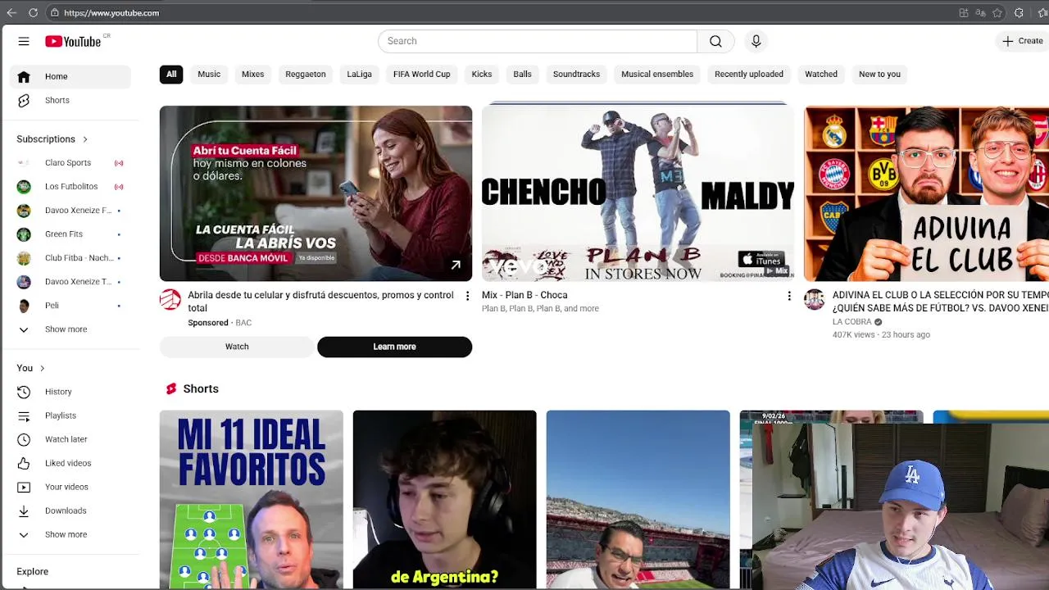This screenshot has width=1049, height=590.
Task: Open LA COBRA channel avatar
Action: [815, 299]
